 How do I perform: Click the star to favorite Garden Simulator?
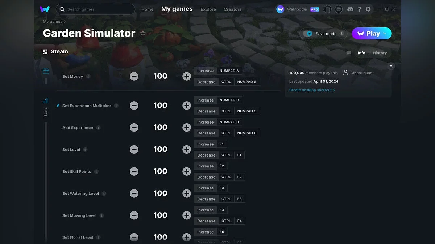click(143, 33)
